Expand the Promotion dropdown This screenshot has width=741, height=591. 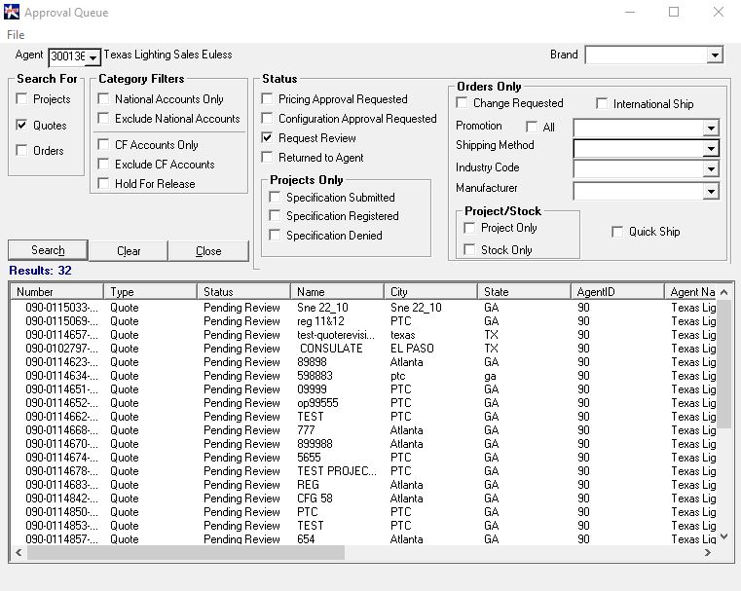coord(711,128)
